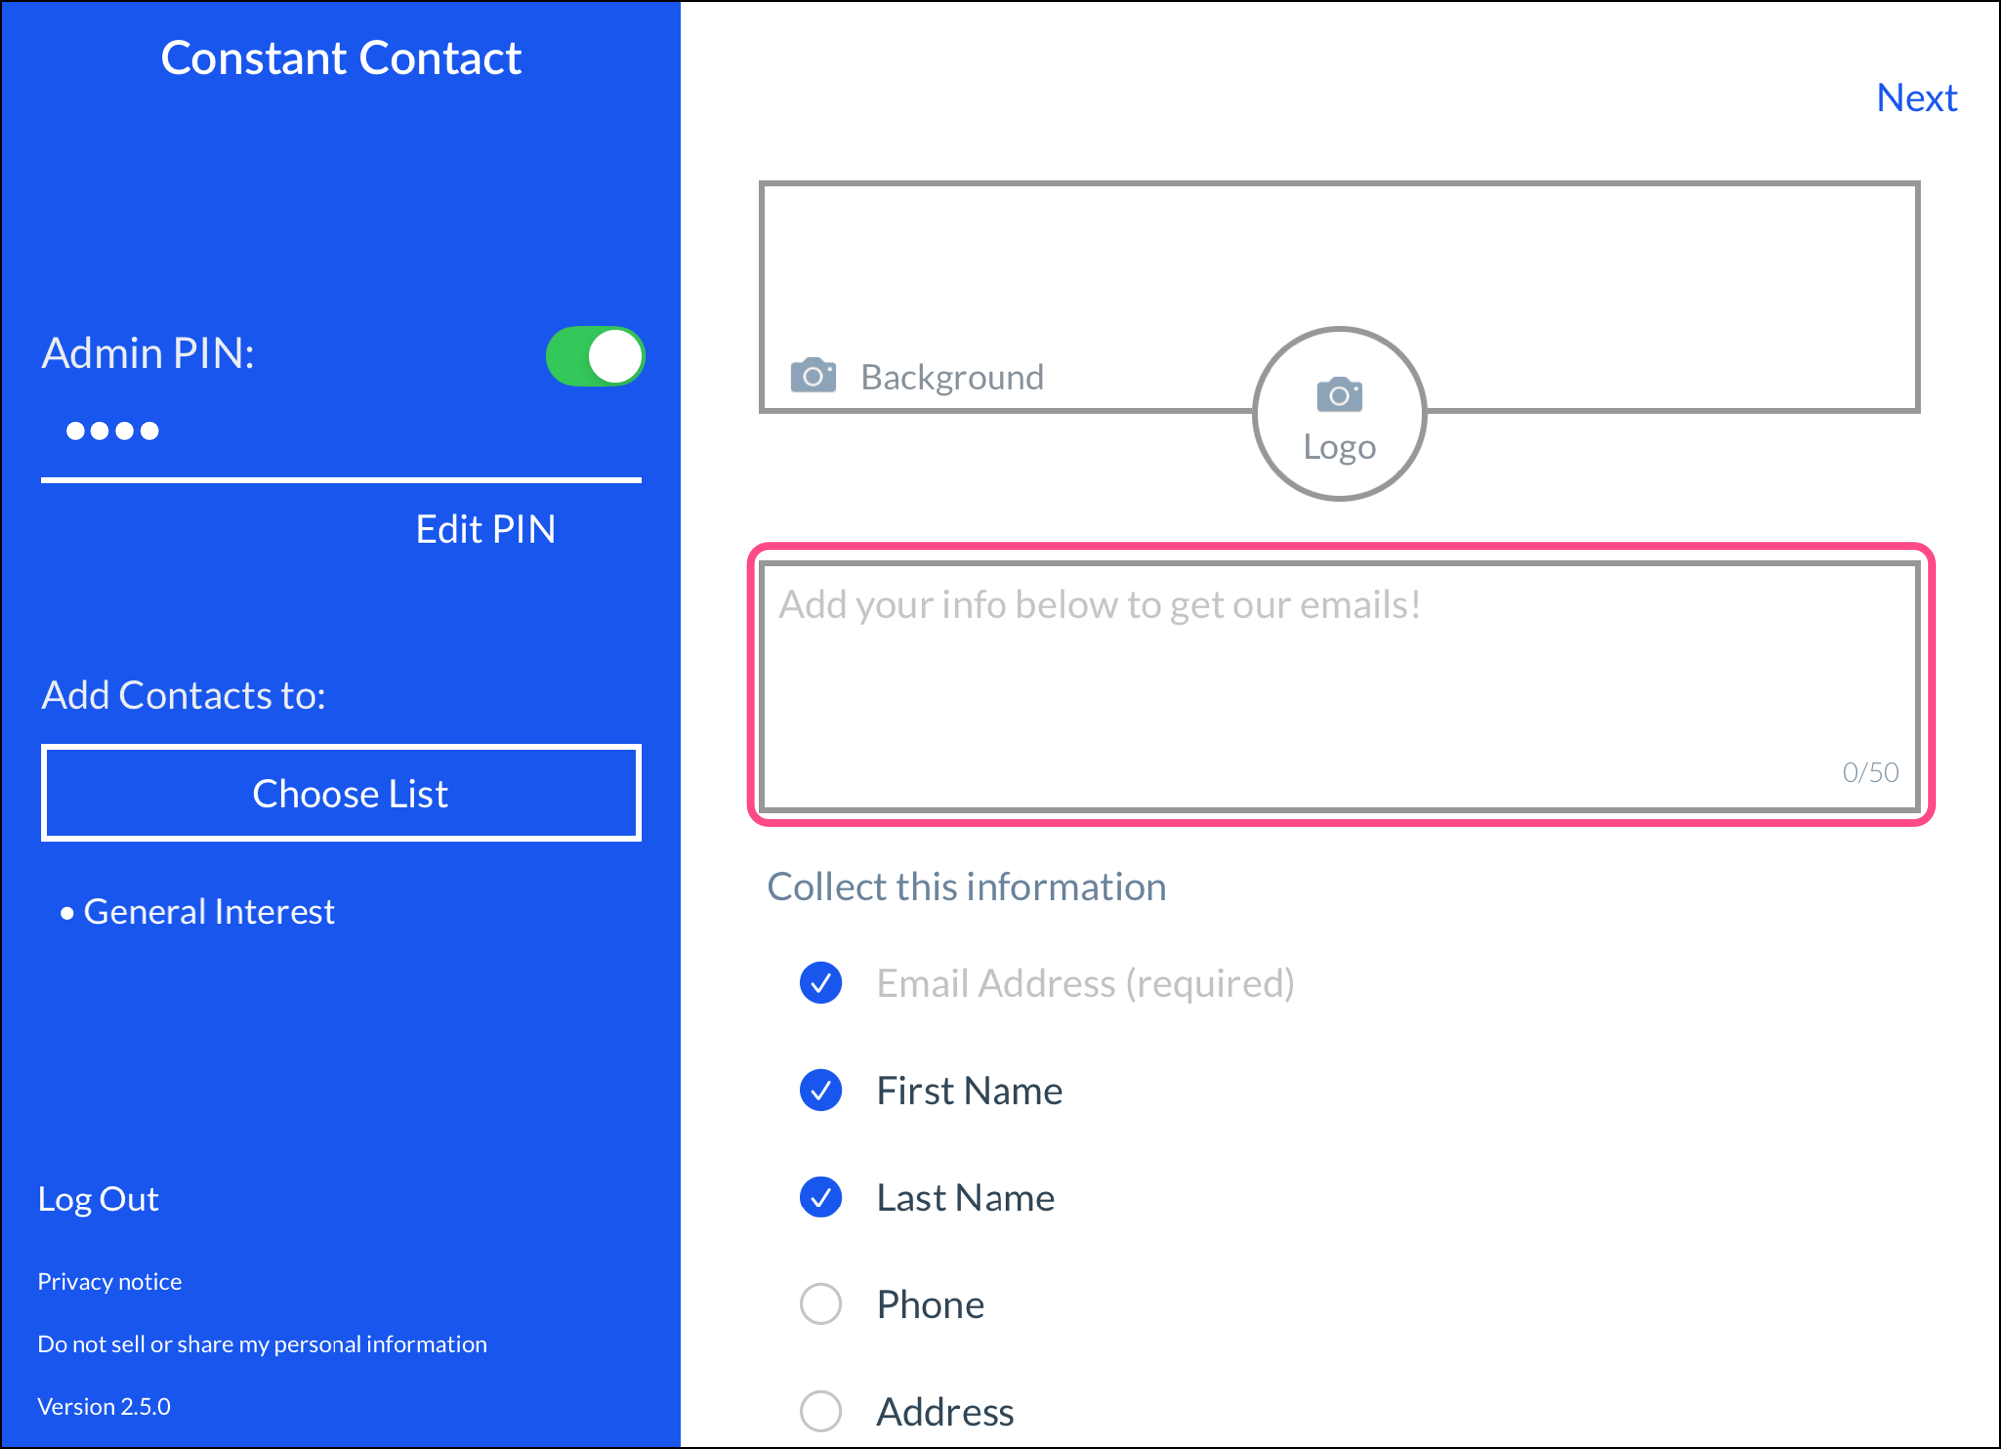
Task: Click Log Out in the sidebar
Action: [98, 1199]
